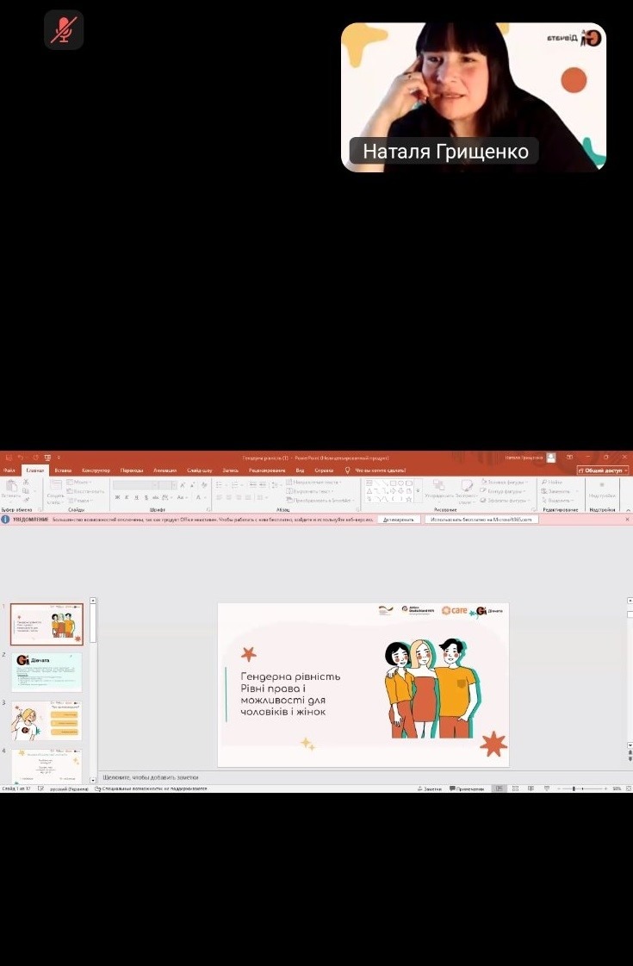
Task: Click the Paste (Вставить) clipboard icon
Action: pyautogui.click(x=10, y=488)
